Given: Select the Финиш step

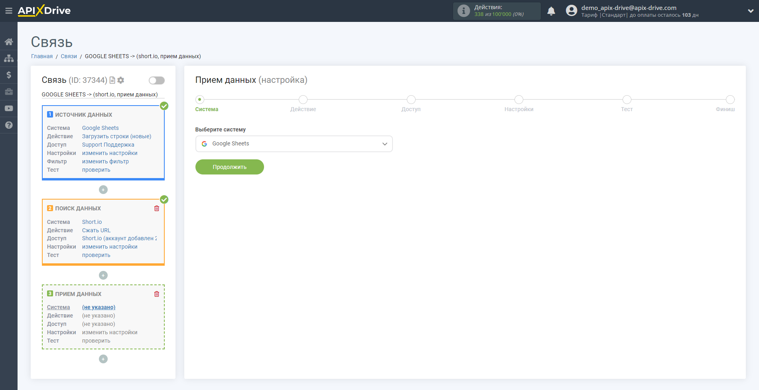Looking at the screenshot, I should (x=730, y=100).
